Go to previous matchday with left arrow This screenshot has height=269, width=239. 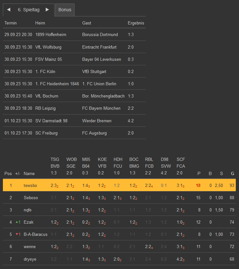point(9,10)
